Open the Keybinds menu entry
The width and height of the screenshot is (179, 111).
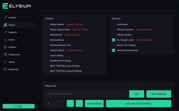pyautogui.click(x=18, y=69)
